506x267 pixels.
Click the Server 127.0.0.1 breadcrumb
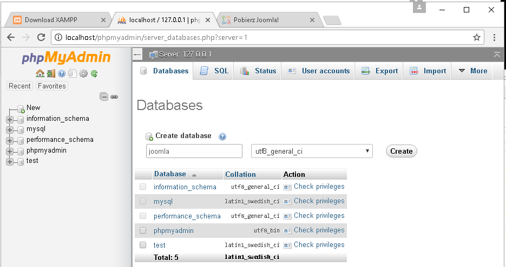pyautogui.click(x=185, y=54)
